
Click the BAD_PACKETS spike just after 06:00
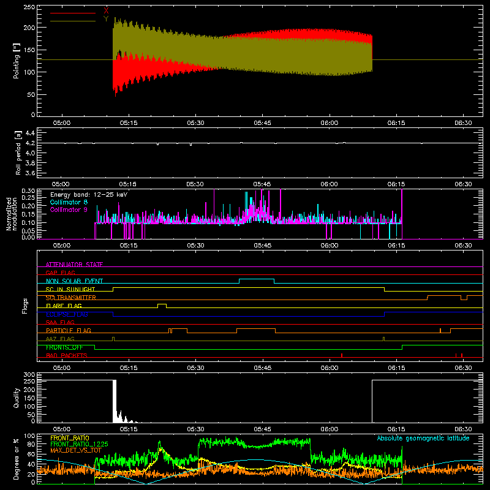(x=342, y=355)
